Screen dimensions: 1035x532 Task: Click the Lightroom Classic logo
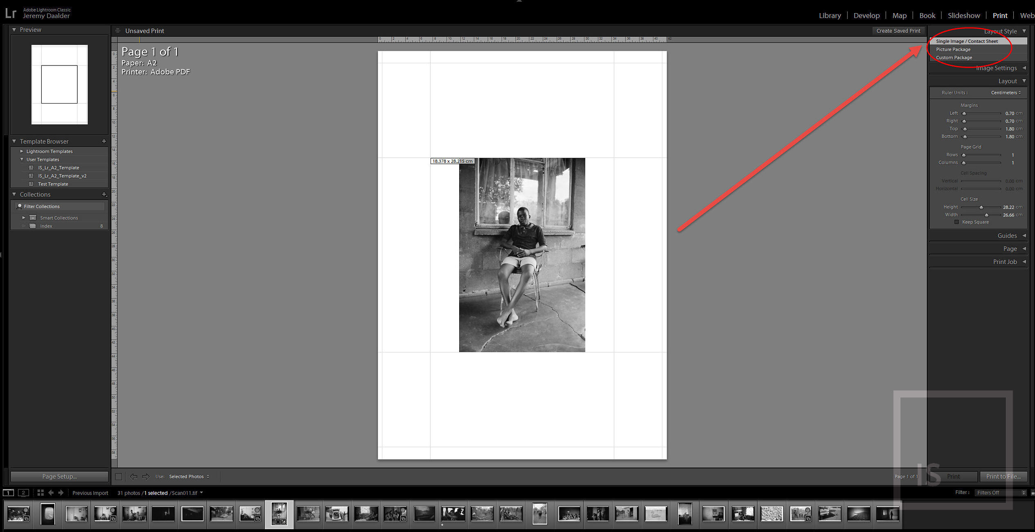point(10,12)
